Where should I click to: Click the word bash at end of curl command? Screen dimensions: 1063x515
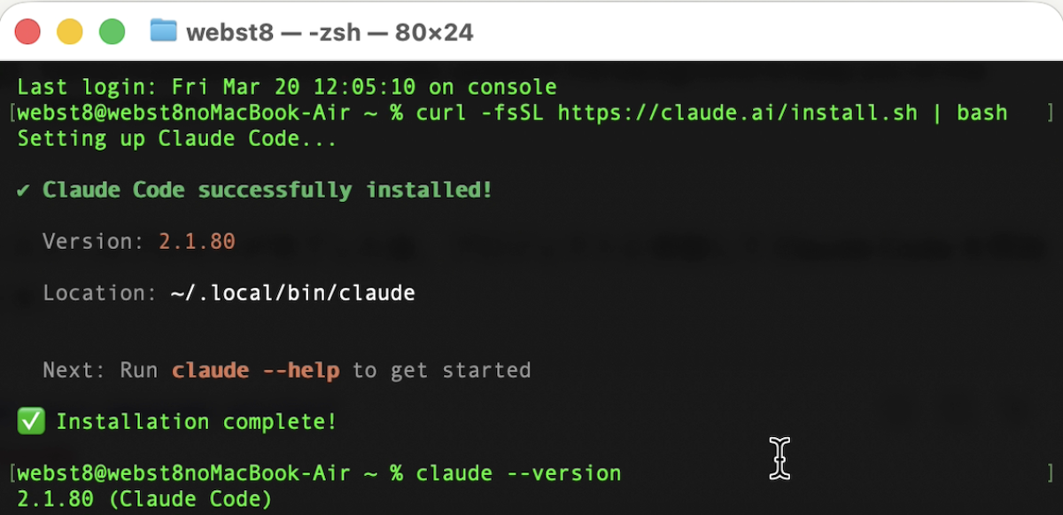tap(982, 113)
